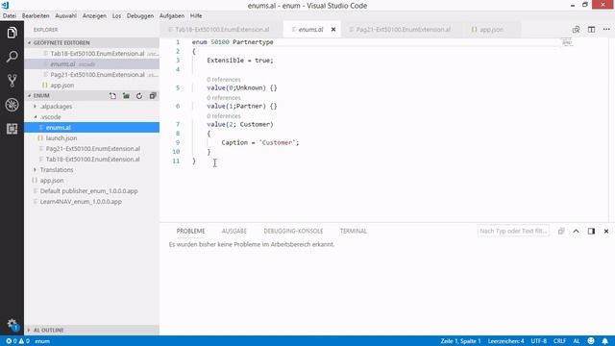Show the AUSGABE panel tab
The width and height of the screenshot is (615, 346).
coord(234,231)
